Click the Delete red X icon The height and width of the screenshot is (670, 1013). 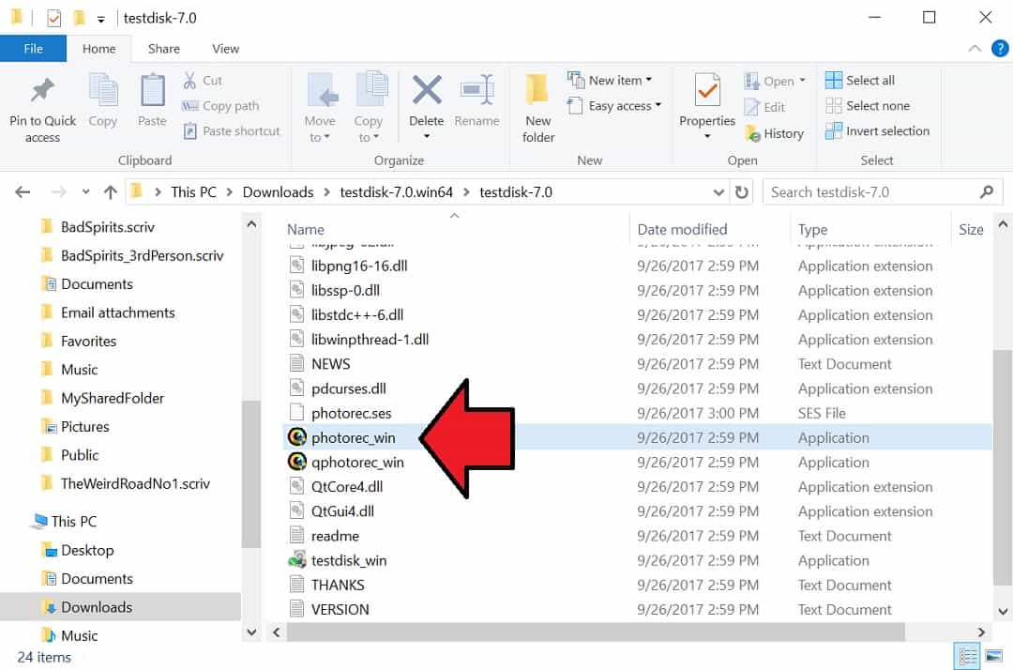(x=427, y=90)
